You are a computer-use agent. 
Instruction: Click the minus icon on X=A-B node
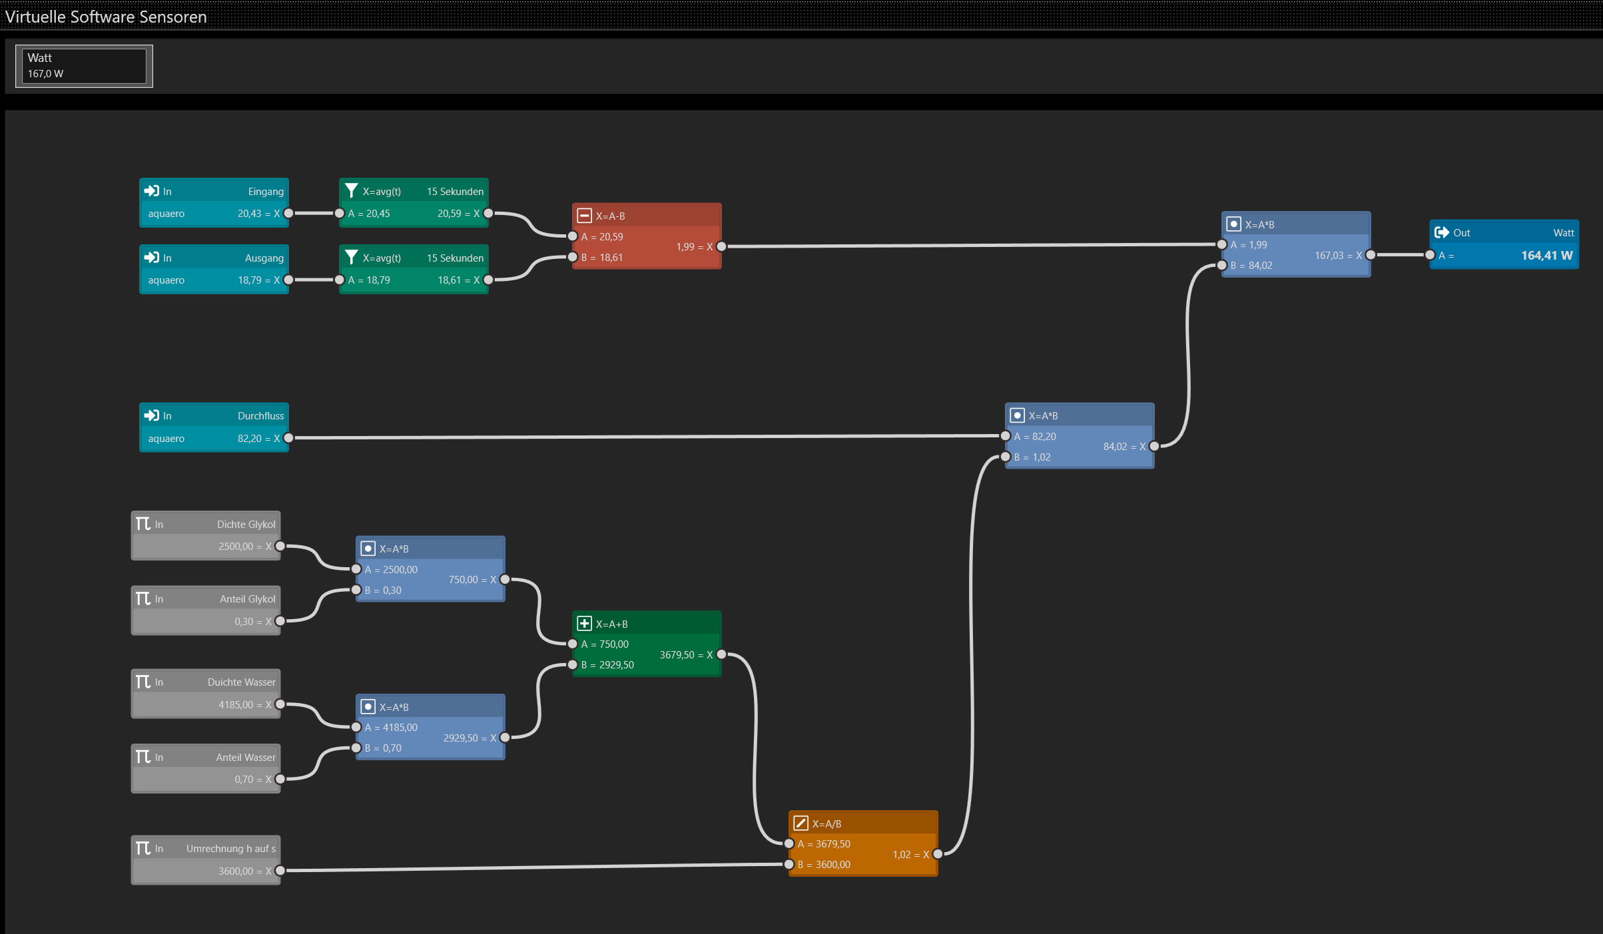tap(584, 216)
